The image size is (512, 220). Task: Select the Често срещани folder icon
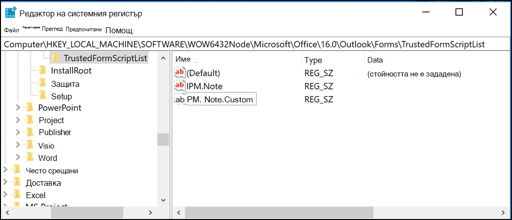pyautogui.click(x=17, y=170)
